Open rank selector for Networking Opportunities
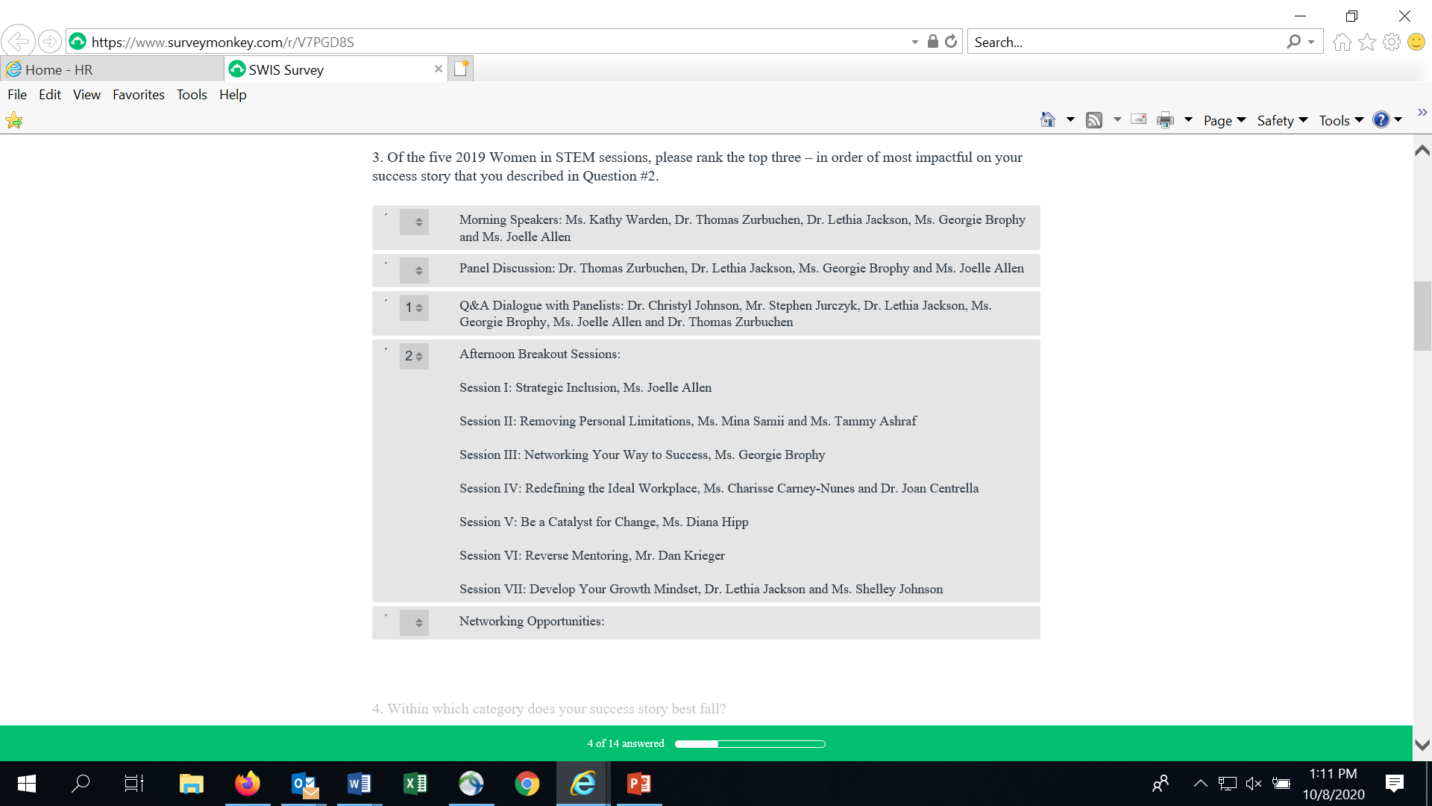 414,622
